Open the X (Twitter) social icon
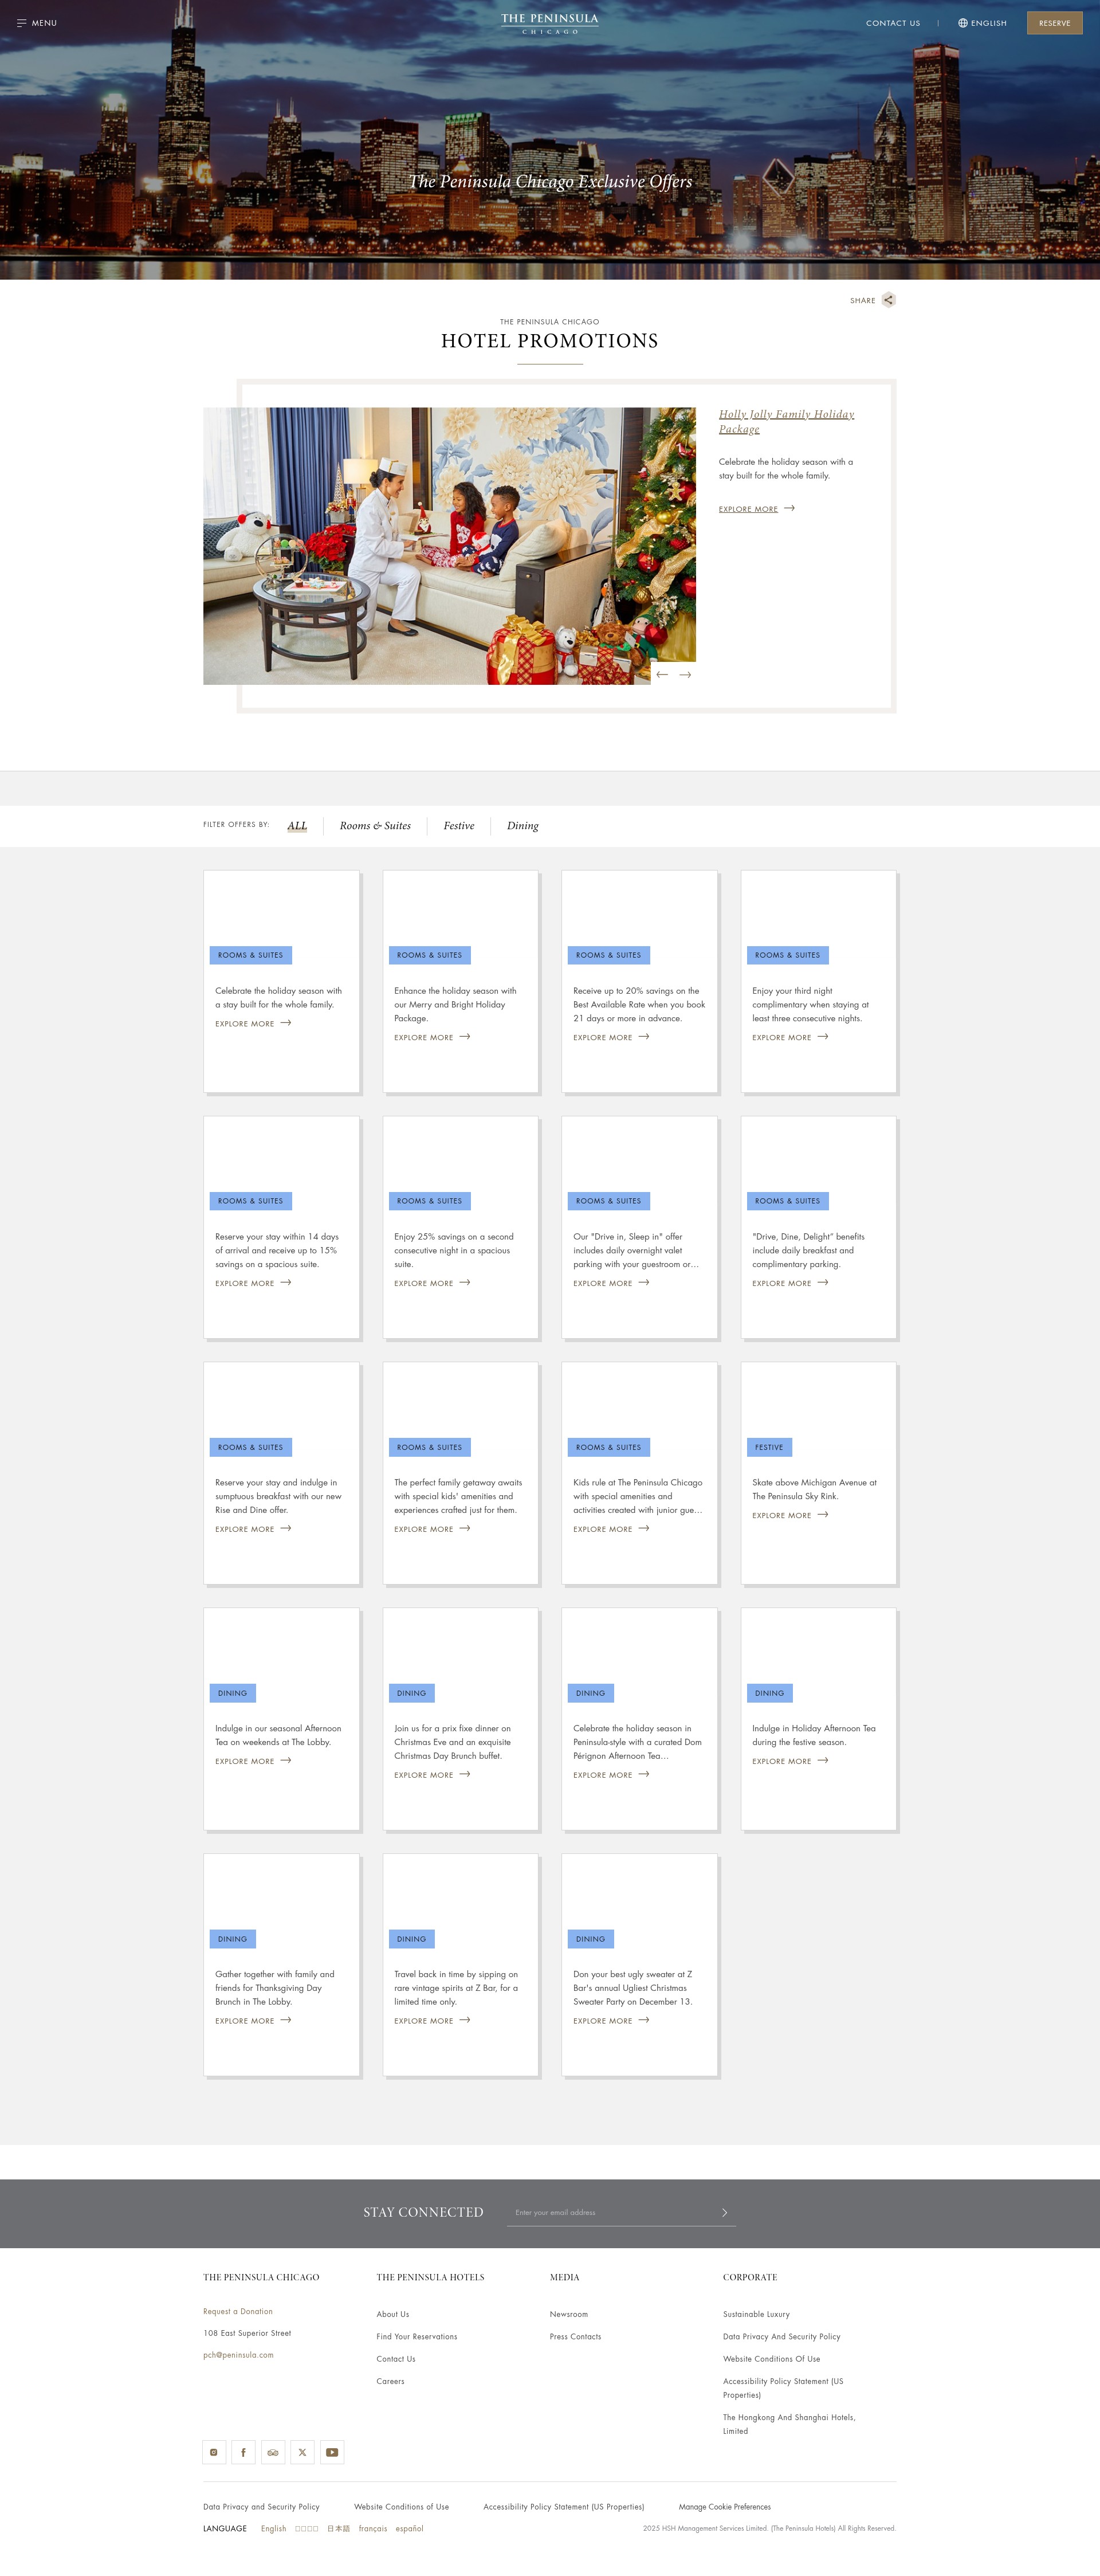 click(x=302, y=2452)
